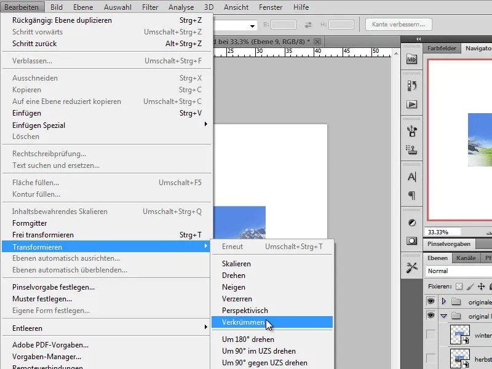Open the options bar dropdown arrow
The image size is (492, 369).
tap(252, 26)
